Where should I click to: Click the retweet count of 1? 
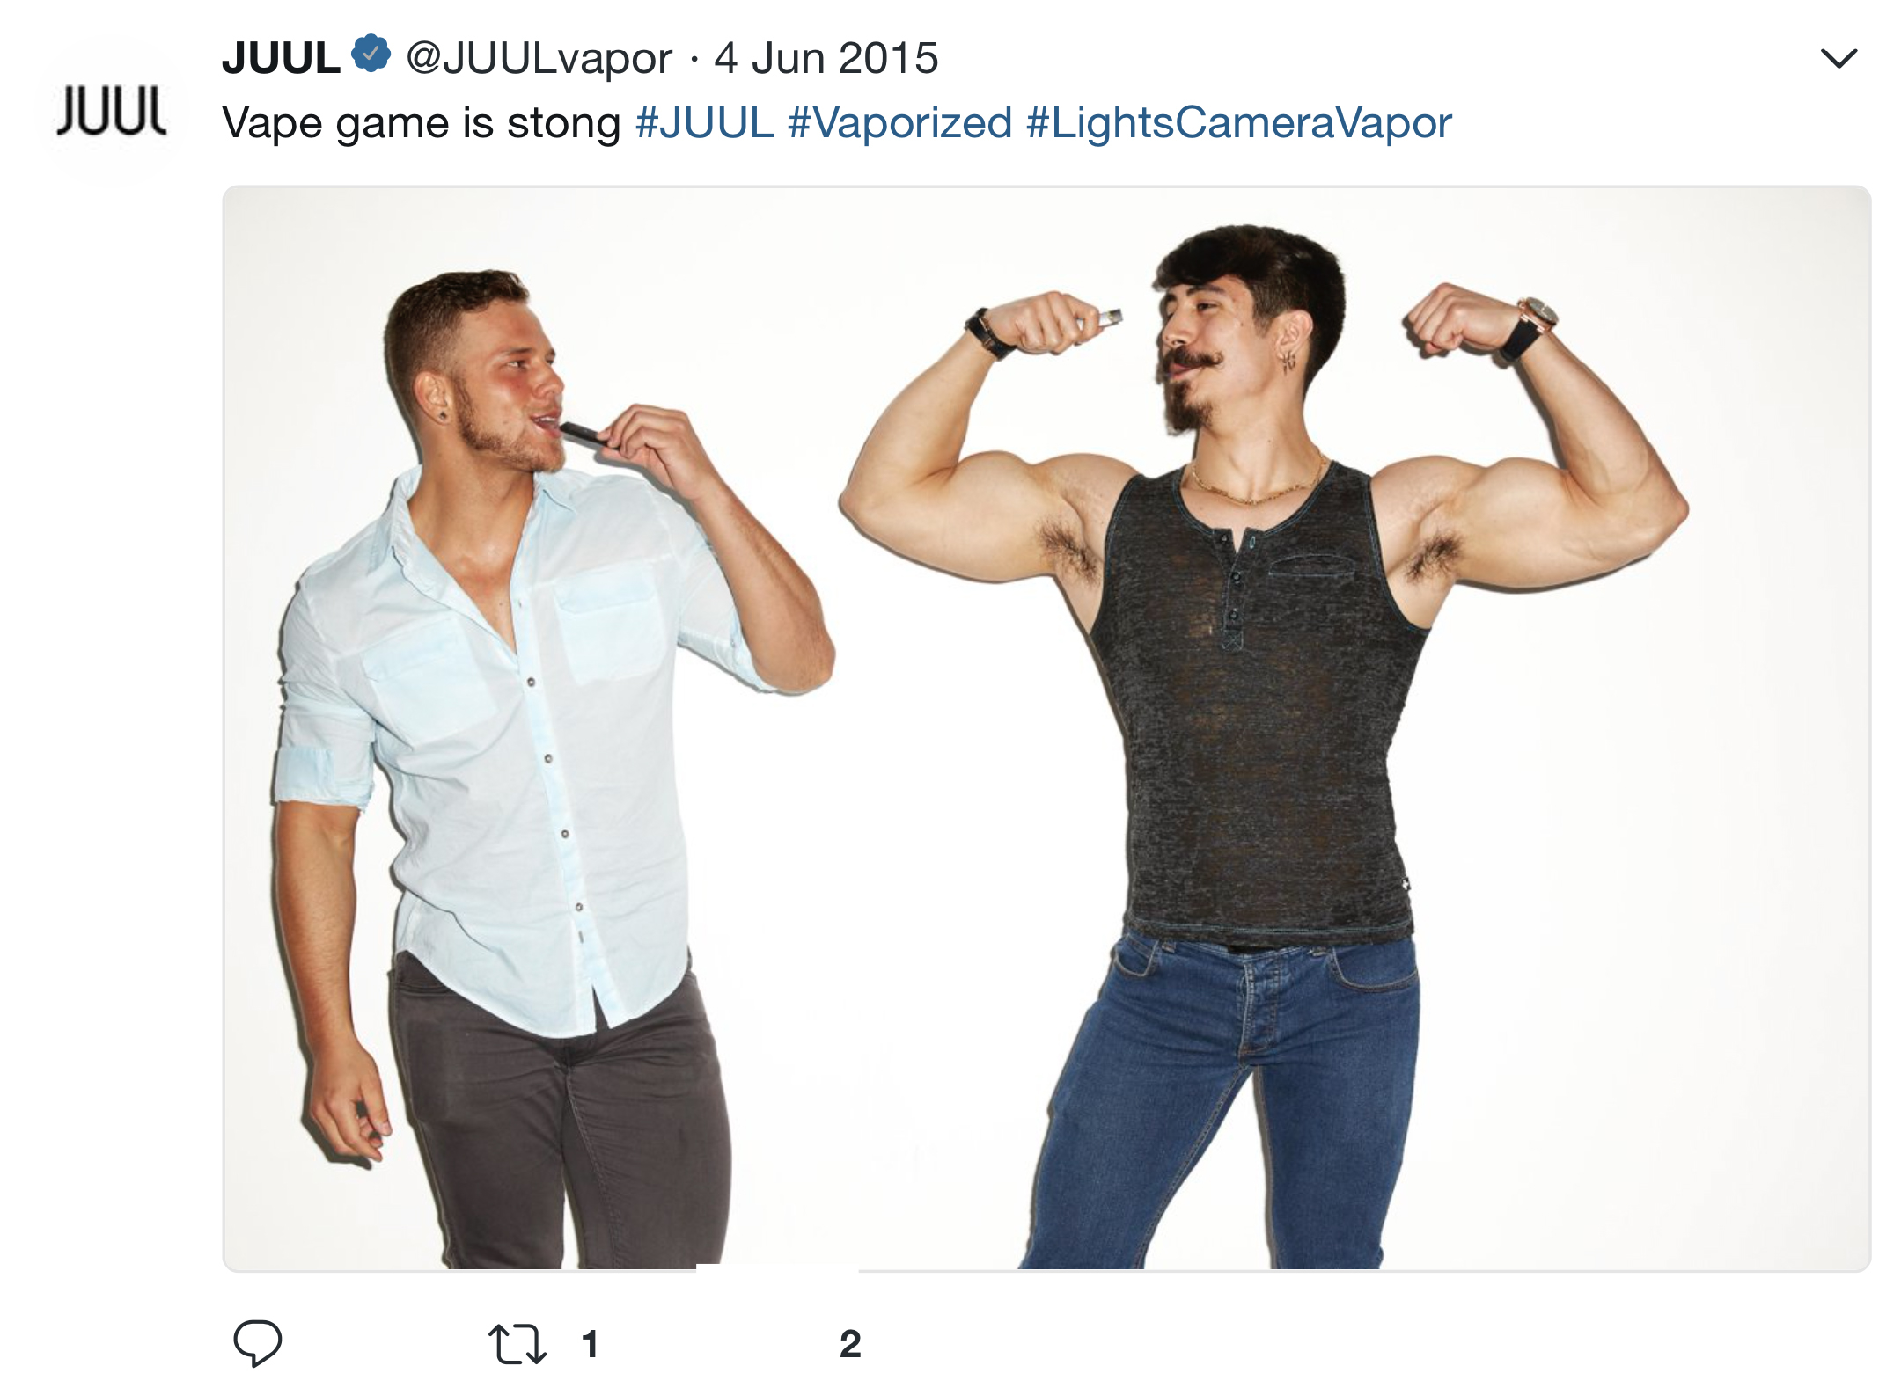pos(591,1344)
